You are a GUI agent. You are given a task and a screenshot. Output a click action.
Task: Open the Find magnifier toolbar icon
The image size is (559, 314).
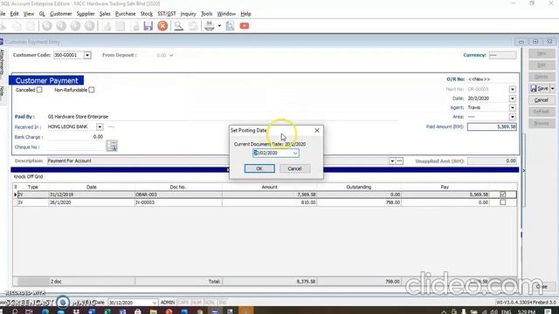pyautogui.click(x=178, y=26)
